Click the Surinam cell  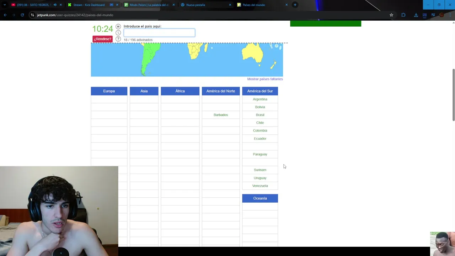pyautogui.click(x=260, y=170)
